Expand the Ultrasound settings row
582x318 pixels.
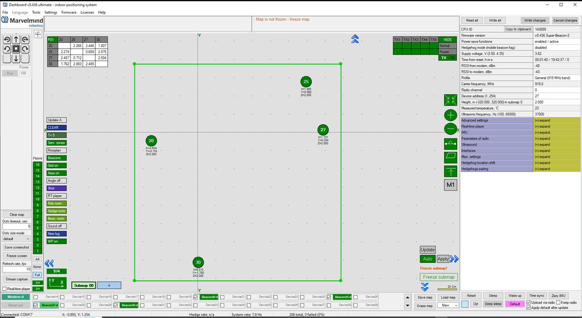click(557, 144)
